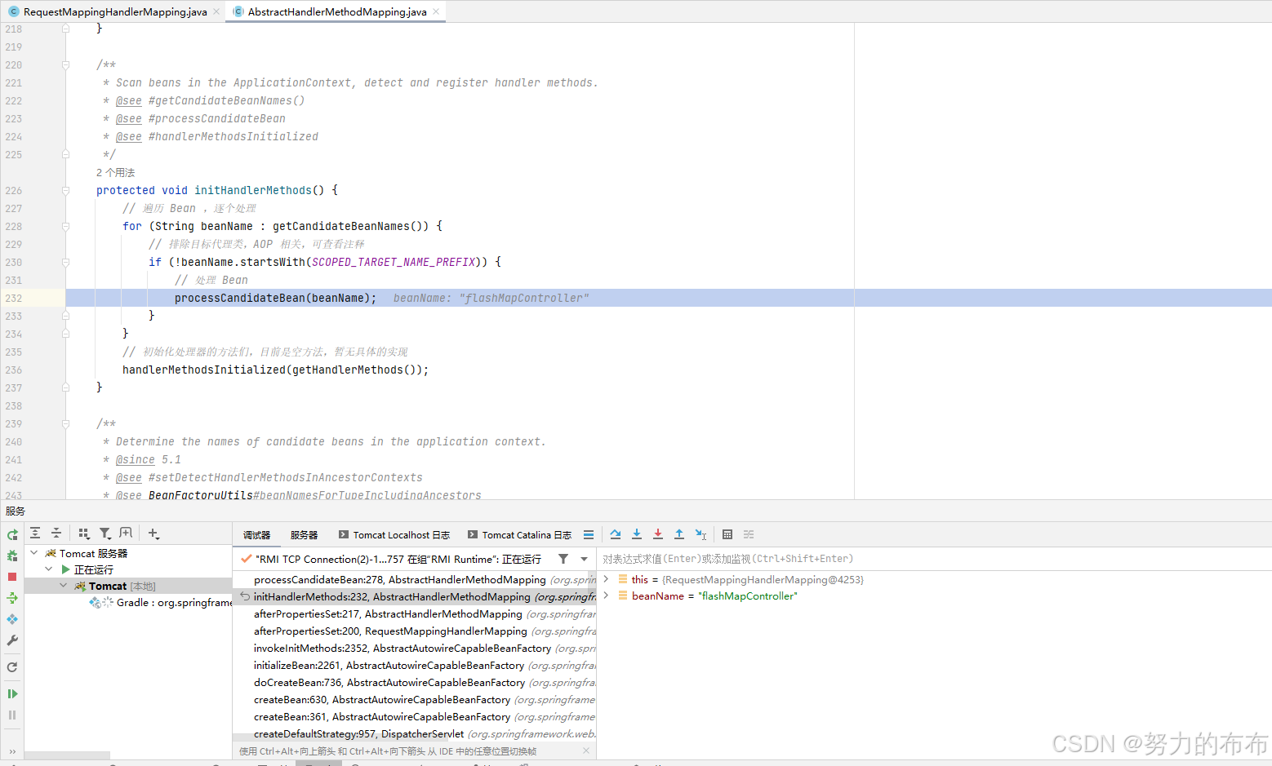The image size is (1272, 766).
Task: Collapse the Tomcat [本地] tree node
Action: [x=64, y=586]
